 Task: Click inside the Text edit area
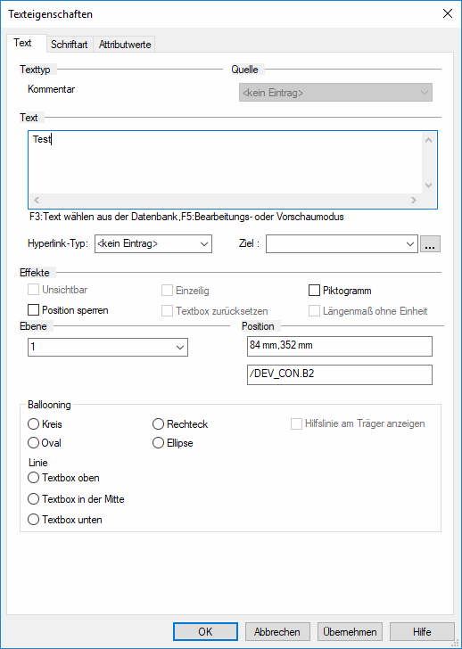tap(226, 162)
